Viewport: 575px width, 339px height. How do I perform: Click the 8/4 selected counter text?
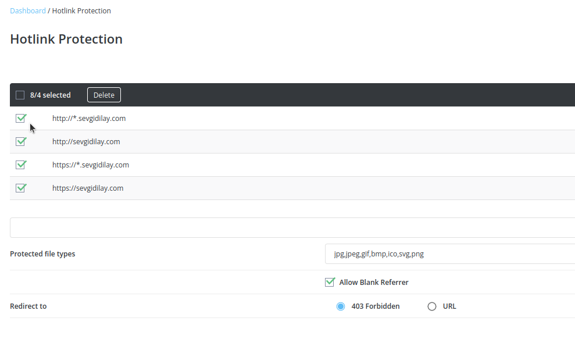(50, 95)
